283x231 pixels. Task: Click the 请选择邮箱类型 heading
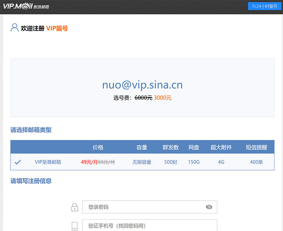click(x=31, y=130)
